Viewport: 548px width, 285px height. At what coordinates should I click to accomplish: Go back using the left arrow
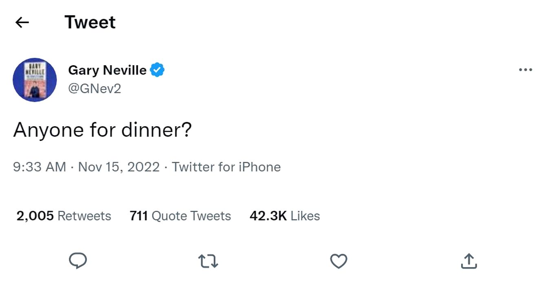pyautogui.click(x=22, y=22)
